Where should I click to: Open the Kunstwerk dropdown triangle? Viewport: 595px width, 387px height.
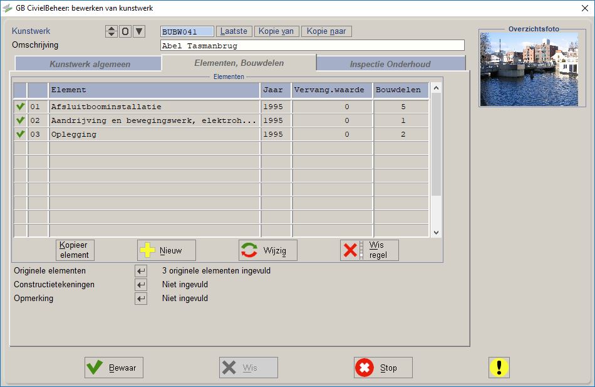(139, 31)
